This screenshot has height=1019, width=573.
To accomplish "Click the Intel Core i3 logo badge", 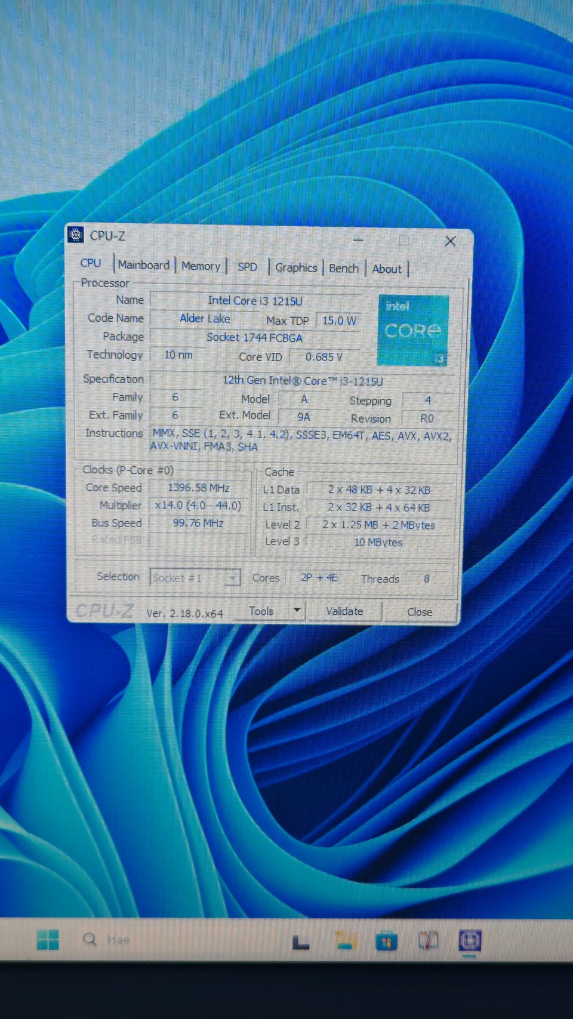I will coord(412,330).
